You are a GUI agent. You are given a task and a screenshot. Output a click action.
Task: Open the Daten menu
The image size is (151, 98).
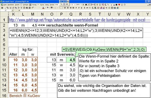coord(47,5)
